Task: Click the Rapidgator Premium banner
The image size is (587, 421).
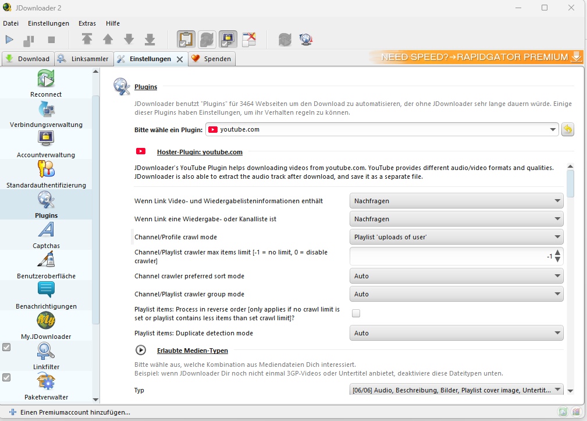Action: point(475,57)
